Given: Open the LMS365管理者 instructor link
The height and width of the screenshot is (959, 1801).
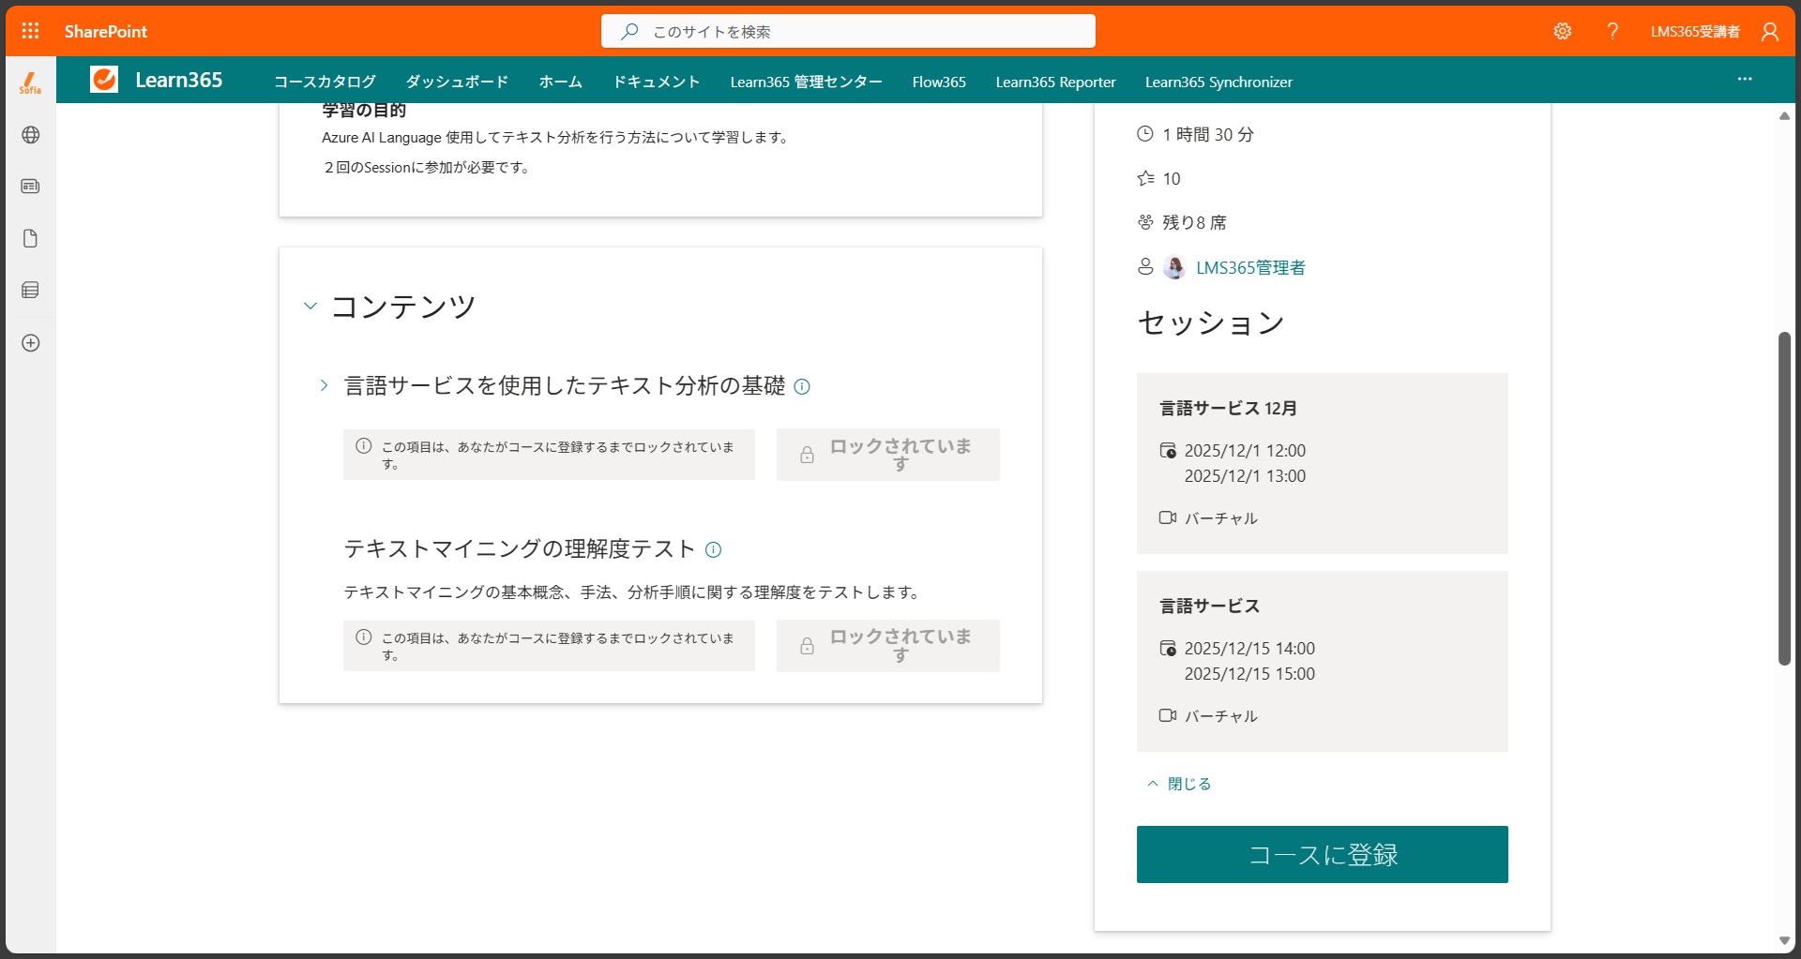Looking at the screenshot, I should tap(1250, 268).
